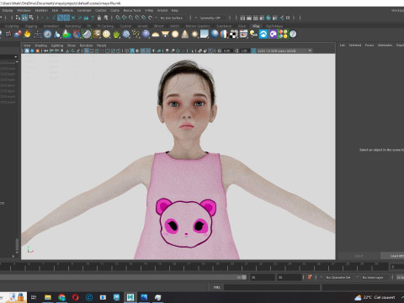This screenshot has width=404, height=303.
Task: Open Google Chrome from the taskbar
Action: pos(61,297)
